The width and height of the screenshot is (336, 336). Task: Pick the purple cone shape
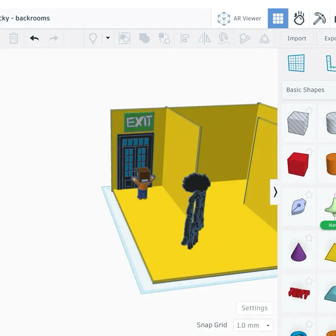pos(298,252)
